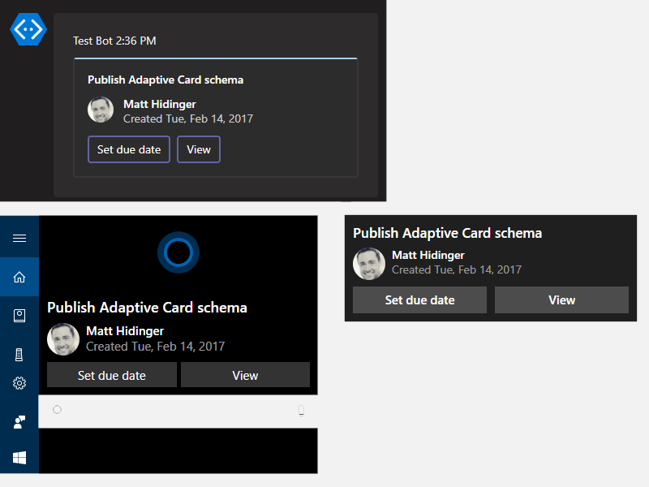Screen dimensions: 649x487
Task: Select the Windows logo icon at sidebar bottom
Action: (19, 458)
